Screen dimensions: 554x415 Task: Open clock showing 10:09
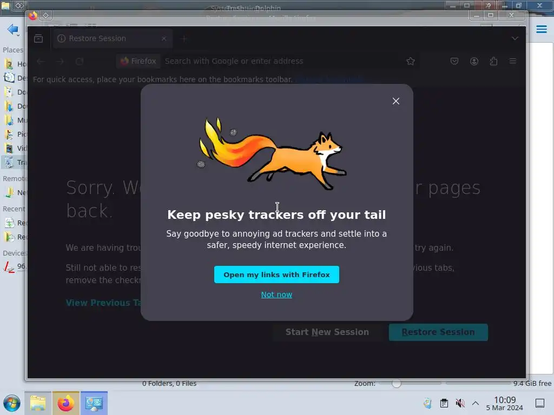(505, 403)
